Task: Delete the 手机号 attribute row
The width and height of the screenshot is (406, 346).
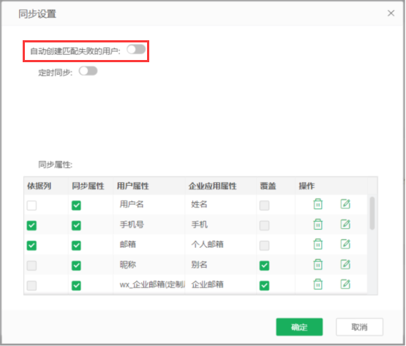Action: pyautogui.click(x=318, y=225)
